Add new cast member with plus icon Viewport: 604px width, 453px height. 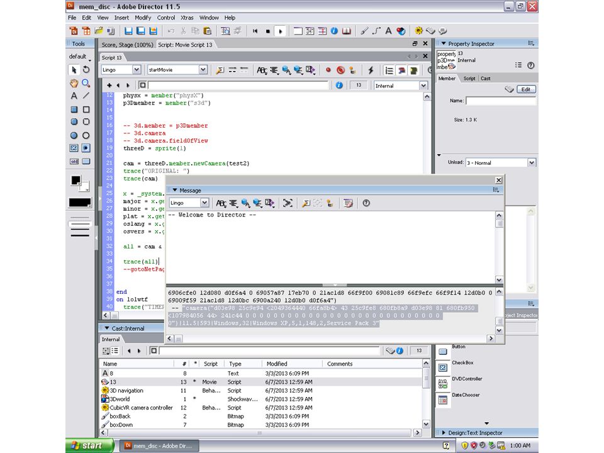[x=109, y=85]
